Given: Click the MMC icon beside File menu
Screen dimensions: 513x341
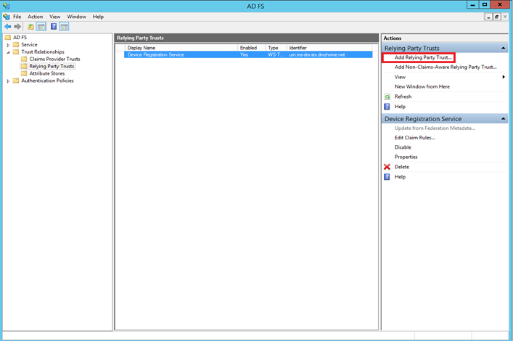Looking at the screenshot, I should 7,17.
